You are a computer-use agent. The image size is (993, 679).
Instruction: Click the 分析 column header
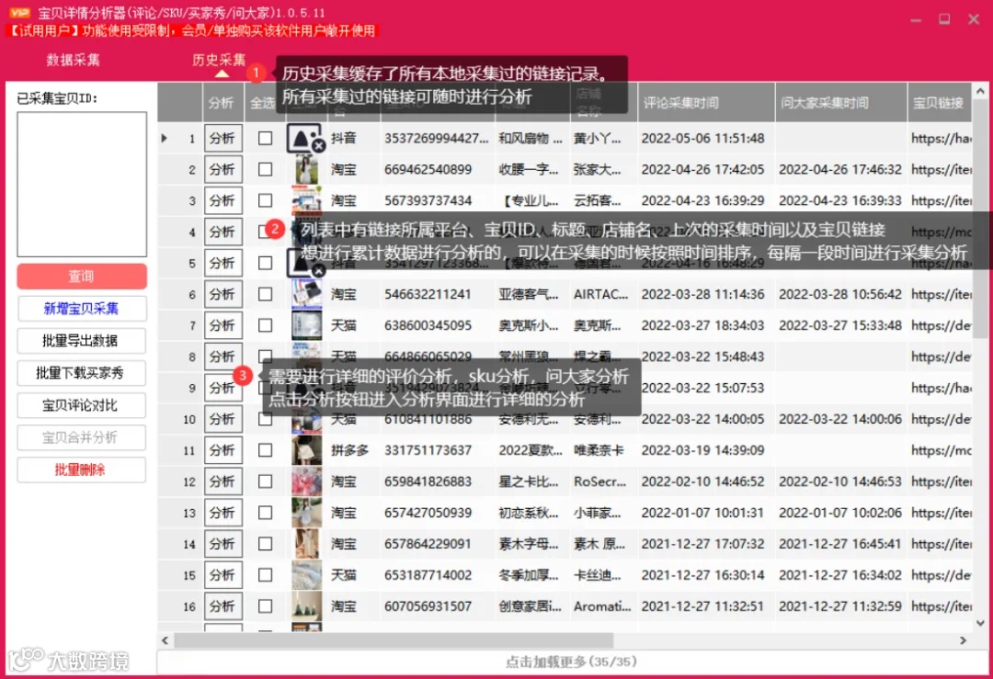(x=223, y=103)
